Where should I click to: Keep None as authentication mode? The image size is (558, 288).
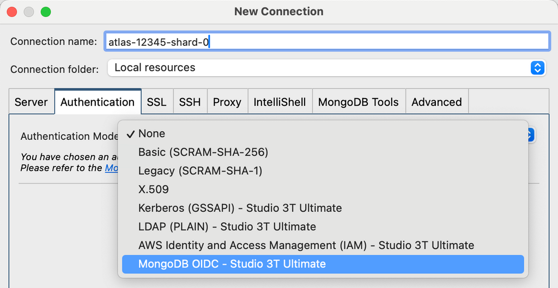151,133
